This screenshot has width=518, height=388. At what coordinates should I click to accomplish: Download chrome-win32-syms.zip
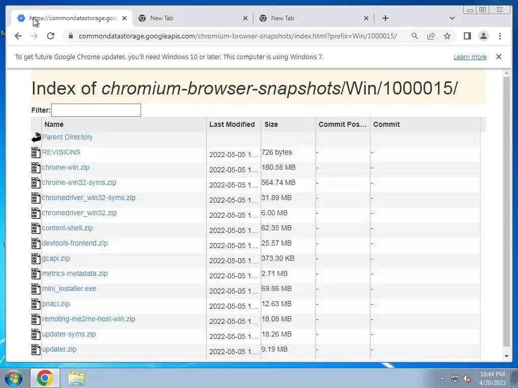pyautogui.click(x=79, y=182)
